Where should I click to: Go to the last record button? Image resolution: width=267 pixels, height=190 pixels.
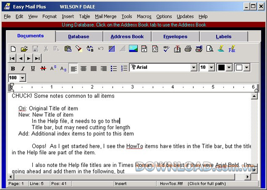pyautogui.click(x=37, y=58)
